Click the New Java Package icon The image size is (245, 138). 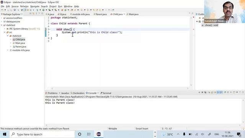(62, 10)
